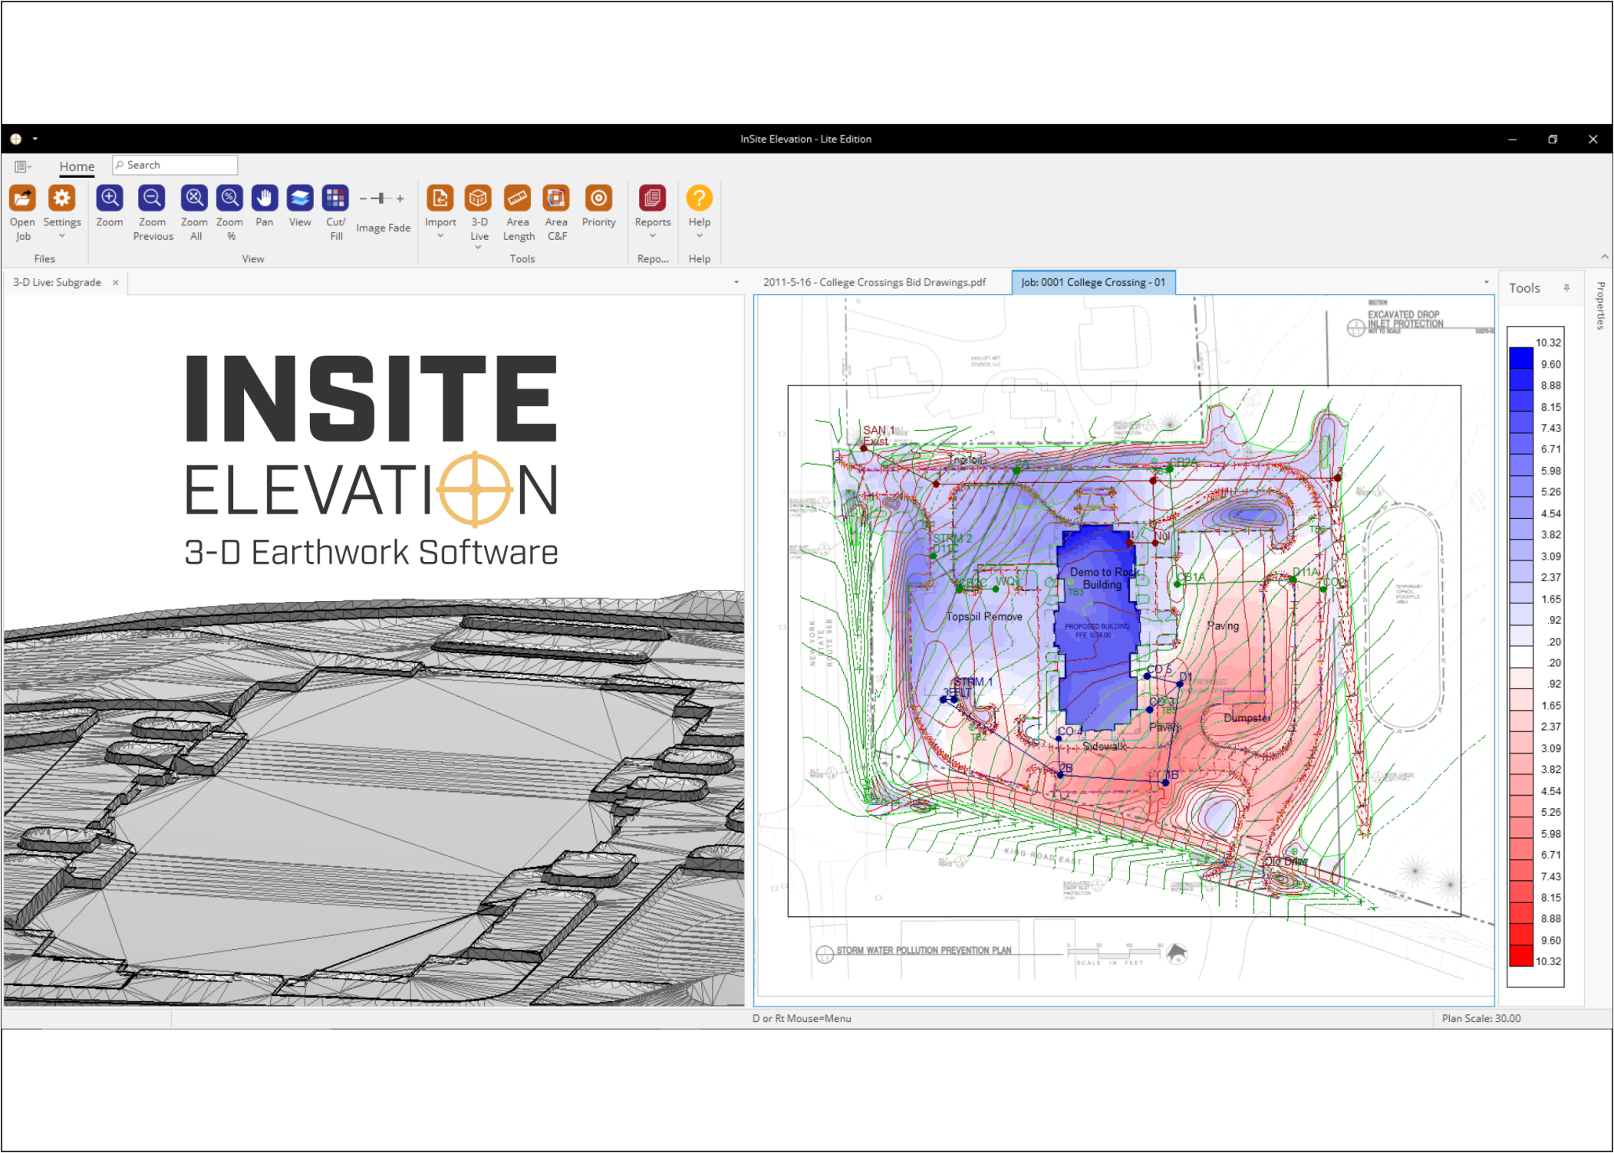
Task: Activate the Zoom All tool
Action: 194,199
